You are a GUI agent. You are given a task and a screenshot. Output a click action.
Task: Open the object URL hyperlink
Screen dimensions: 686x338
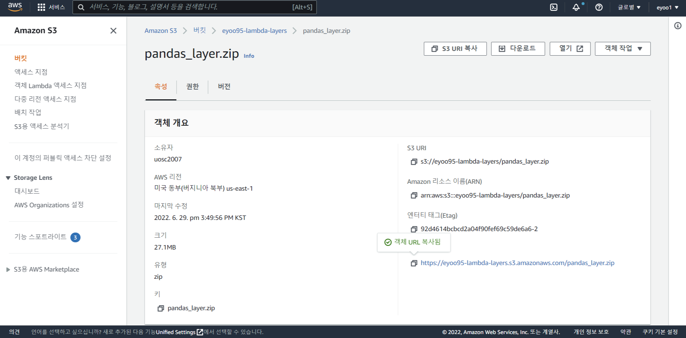click(x=517, y=263)
